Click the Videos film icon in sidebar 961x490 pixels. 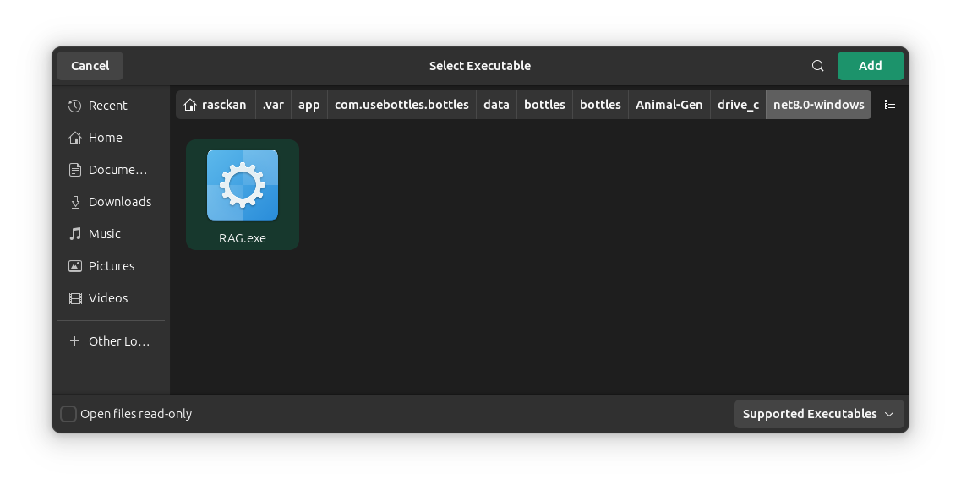(75, 298)
